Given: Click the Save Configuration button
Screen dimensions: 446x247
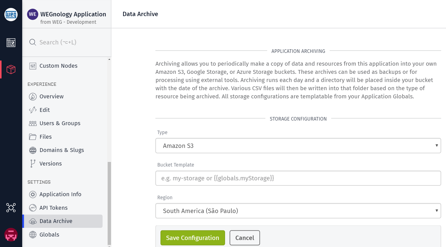Looking at the screenshot, I should coord(192,238).
